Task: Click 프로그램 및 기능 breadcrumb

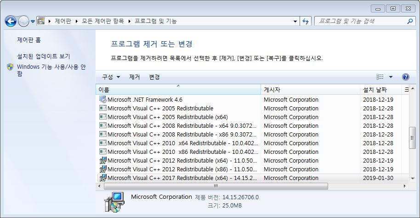Action: click(x=156, y=21)
